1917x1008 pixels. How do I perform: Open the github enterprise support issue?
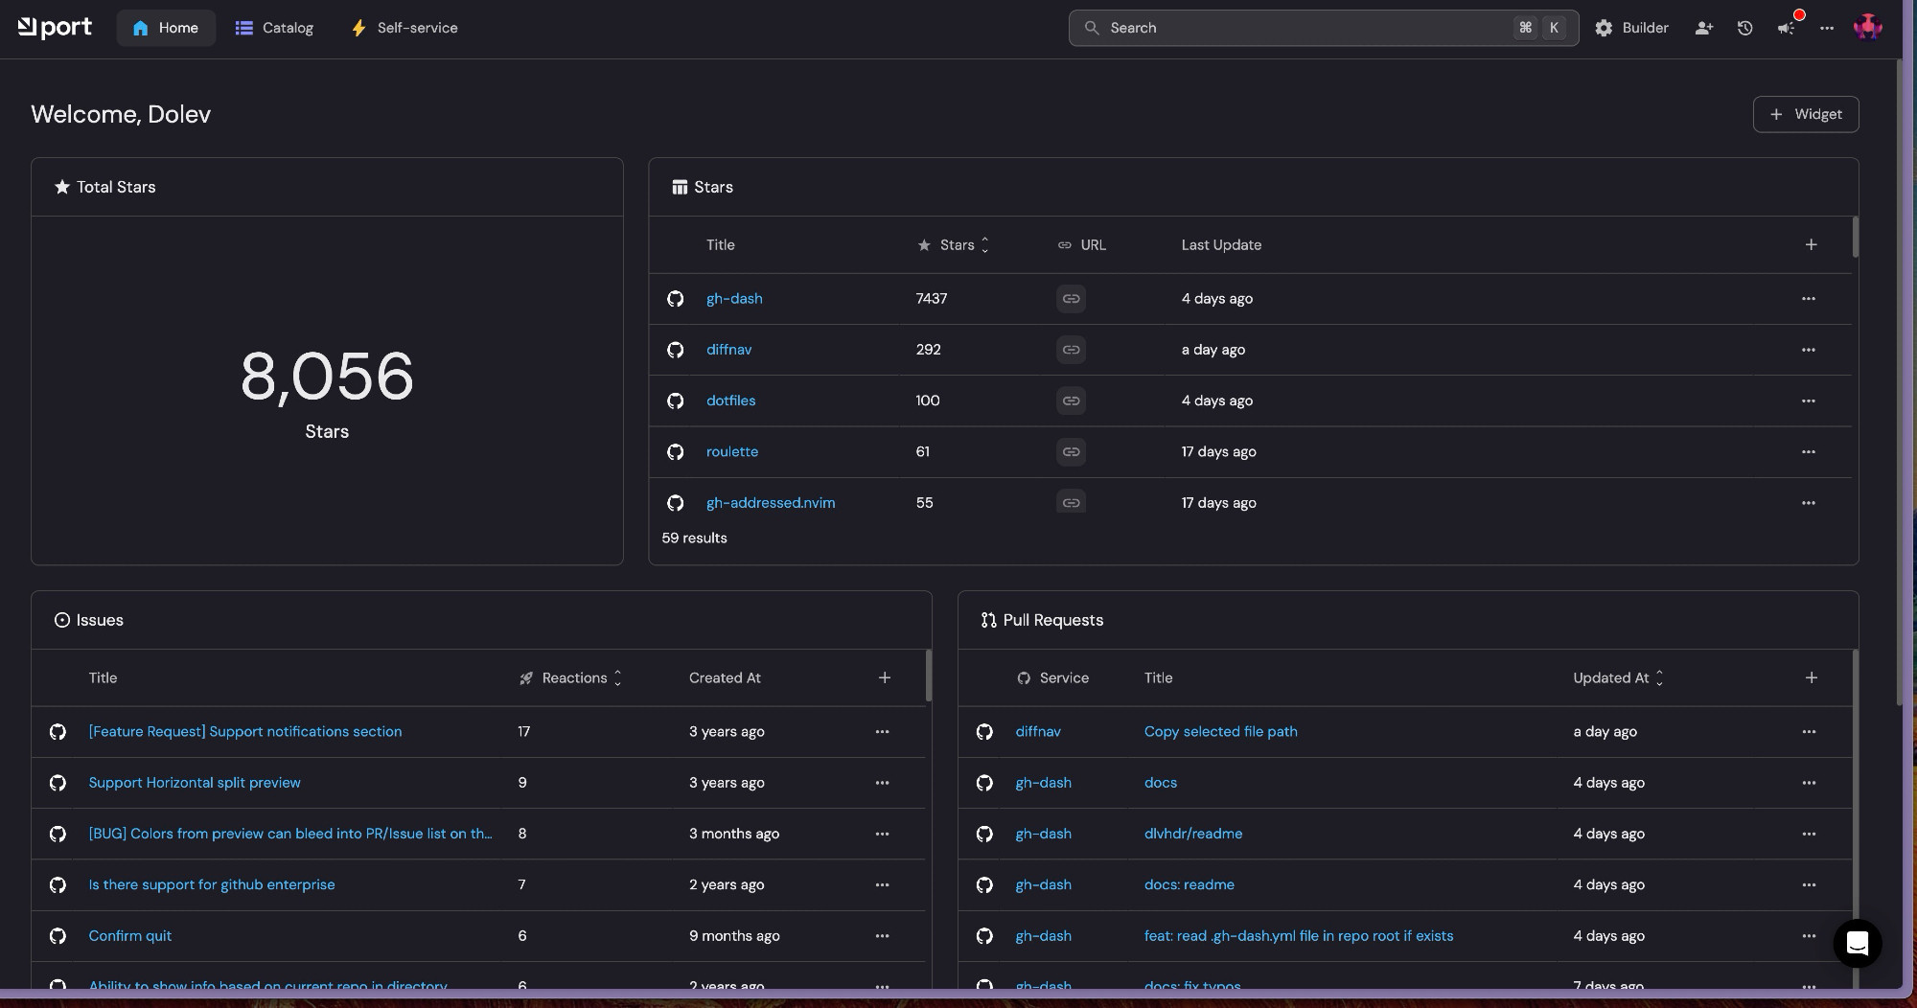212,884
